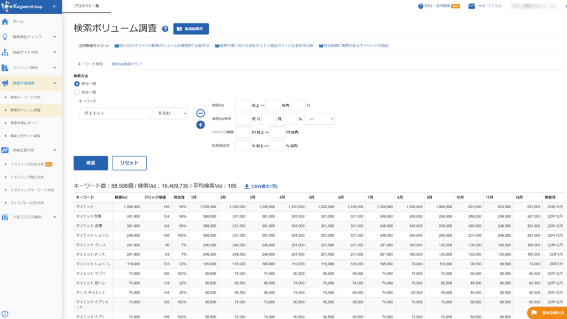Click the サポートデスク mail icon
This screenshot has height=319, width=567.
click(472, 6)
